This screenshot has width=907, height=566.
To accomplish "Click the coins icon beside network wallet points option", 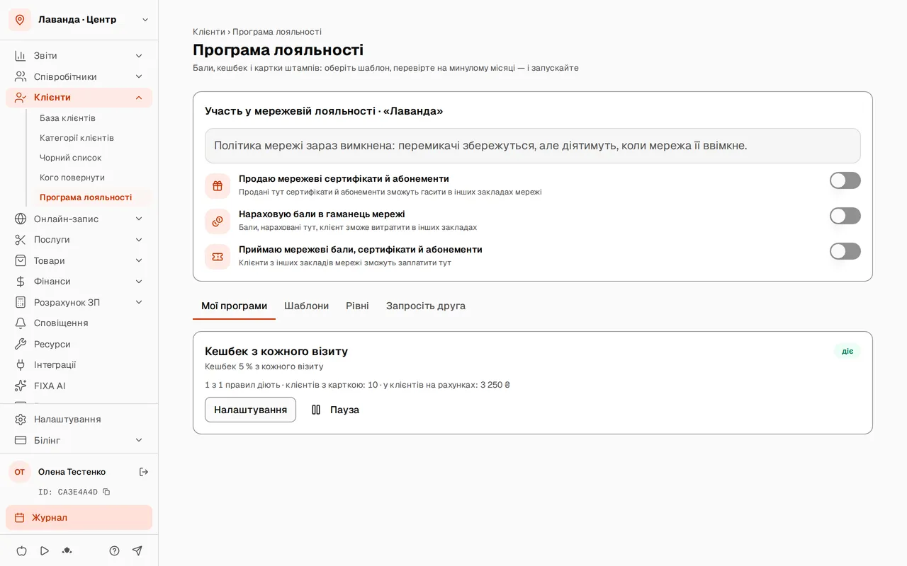I will point(218,221).
